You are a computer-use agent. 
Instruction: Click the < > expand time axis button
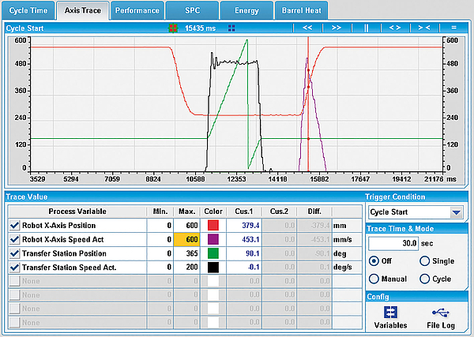[x=395, y=27]
